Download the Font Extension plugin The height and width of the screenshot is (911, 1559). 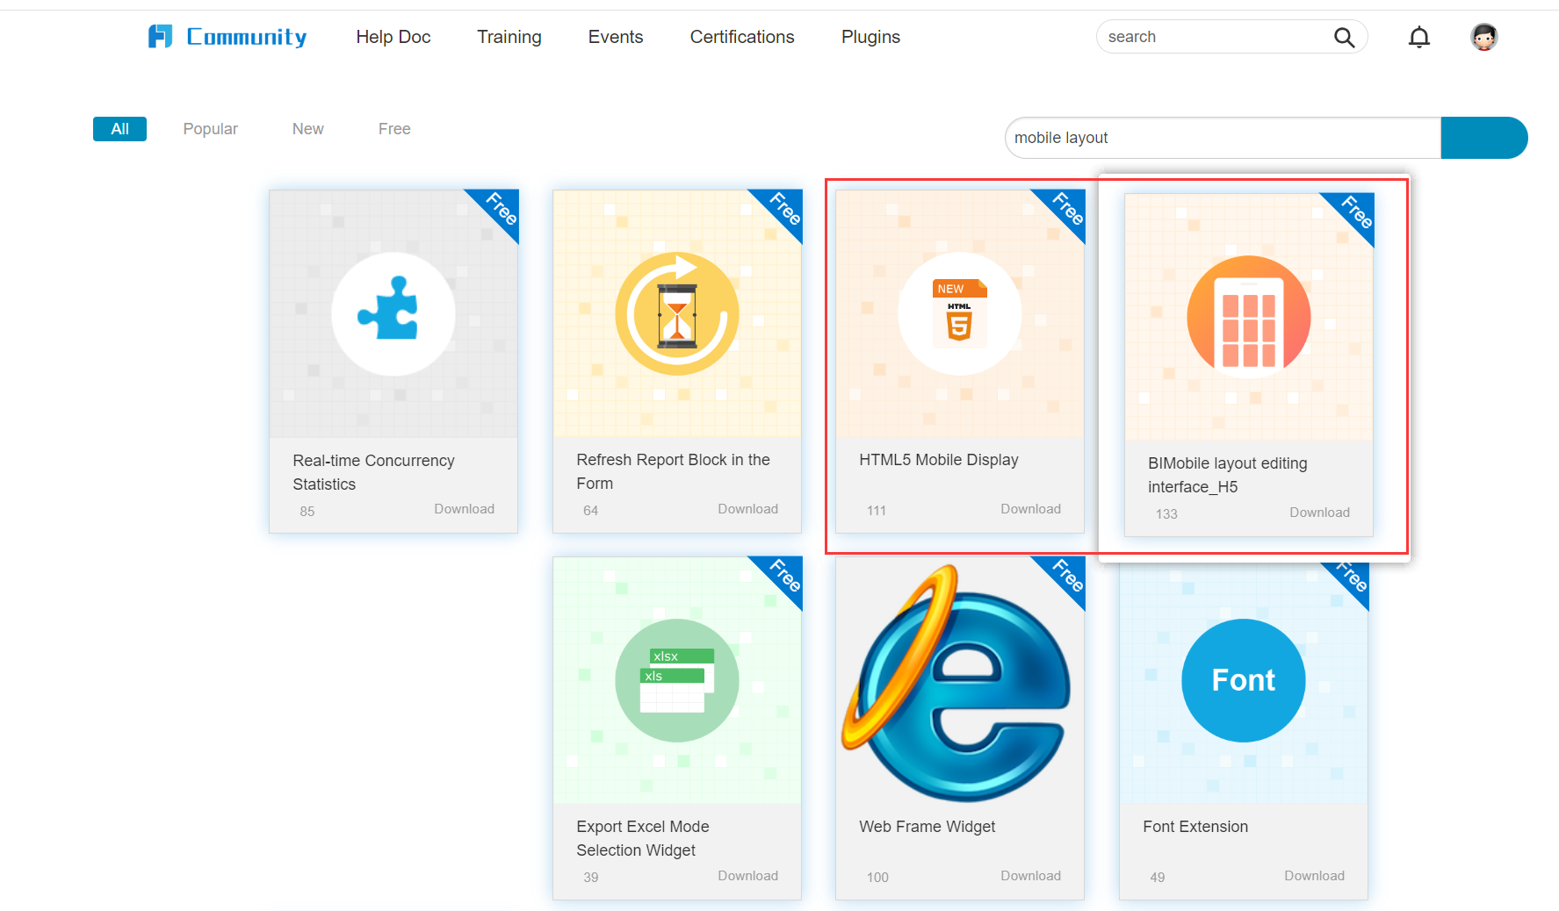tap(1314, 875)
